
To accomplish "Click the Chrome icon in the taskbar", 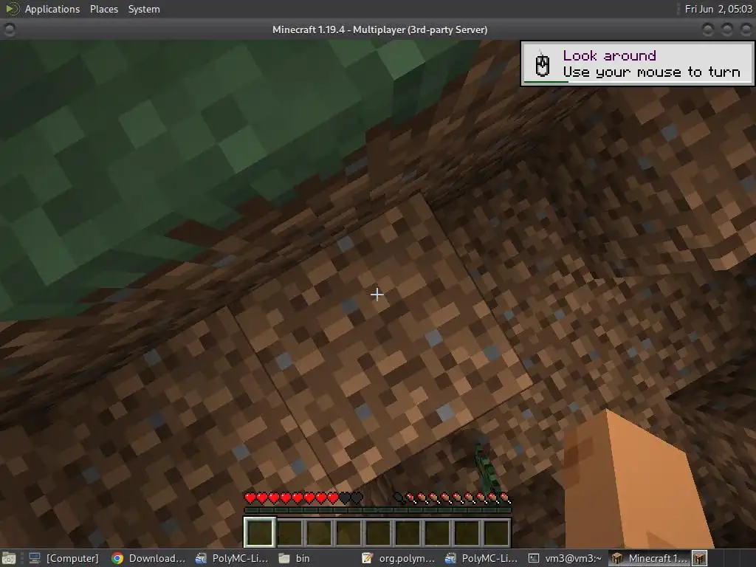I will (x=117, y=558).
